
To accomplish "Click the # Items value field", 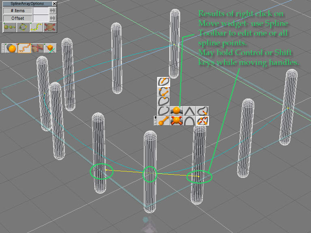I will pyautogui.click(x=40, y=11).
